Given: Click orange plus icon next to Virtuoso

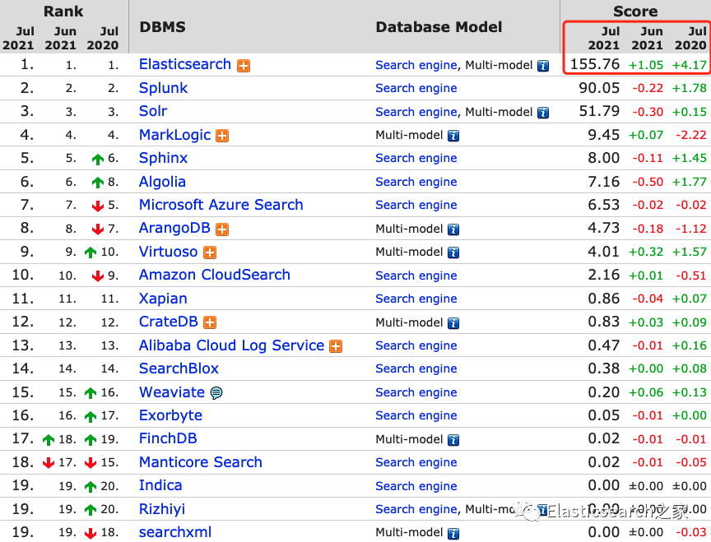Looking at the screenshot, I should click(210, 252).
